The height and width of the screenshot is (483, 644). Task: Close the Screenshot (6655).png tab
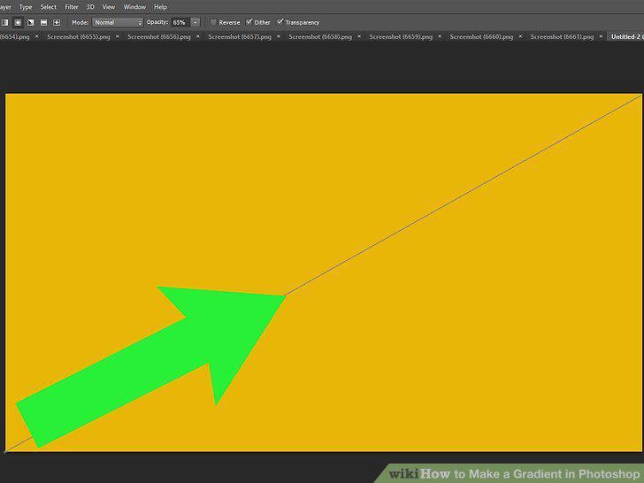pos(117,36)
